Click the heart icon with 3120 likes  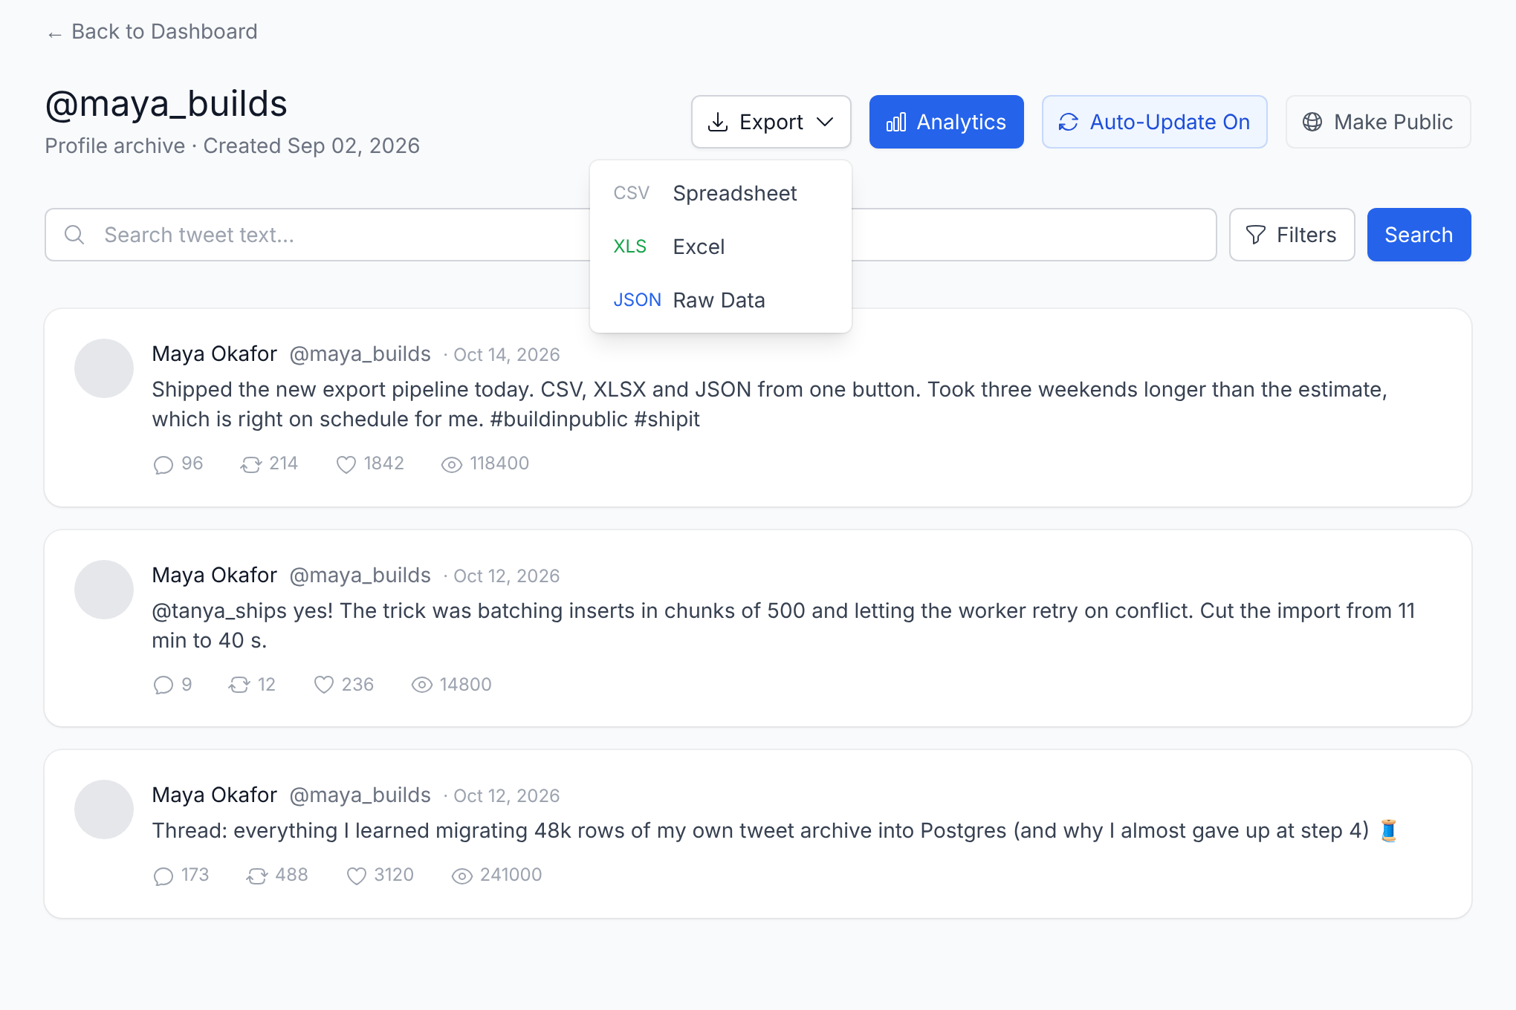(x=357, y=876)
